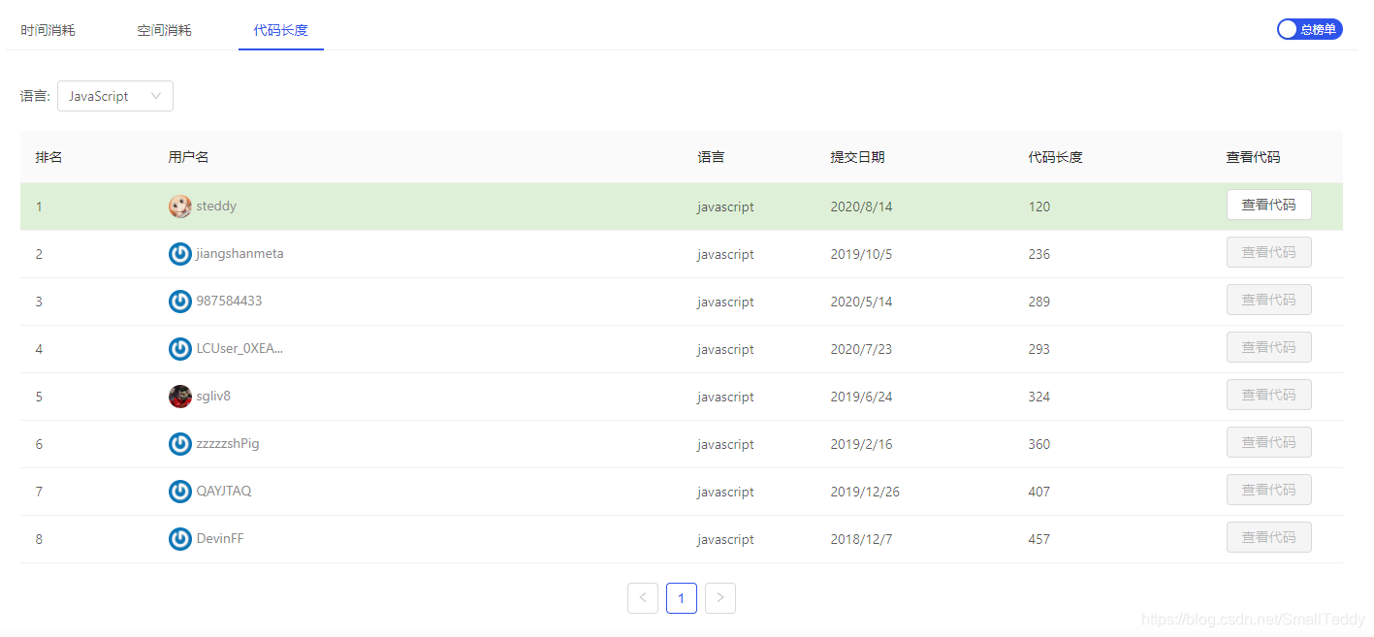The width and height of the screenshot is (1374, 637).
Task: Click zzzzzshPig's avatar icon
Action: pos(179,444)
